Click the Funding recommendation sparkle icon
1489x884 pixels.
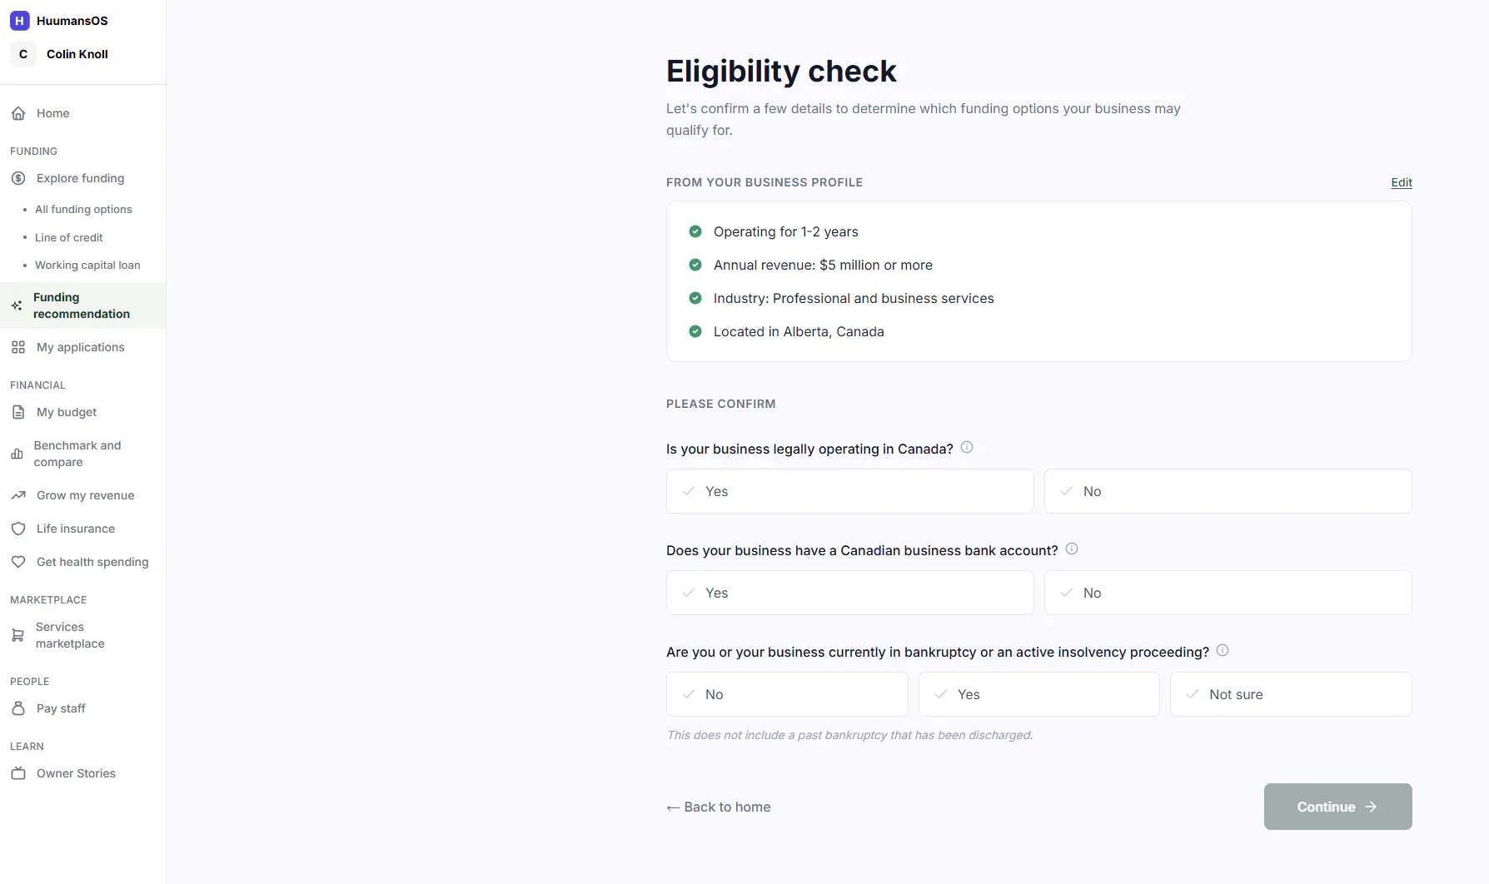(17, 305)
